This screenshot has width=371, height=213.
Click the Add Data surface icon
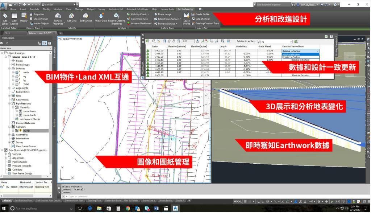[71, 16]
